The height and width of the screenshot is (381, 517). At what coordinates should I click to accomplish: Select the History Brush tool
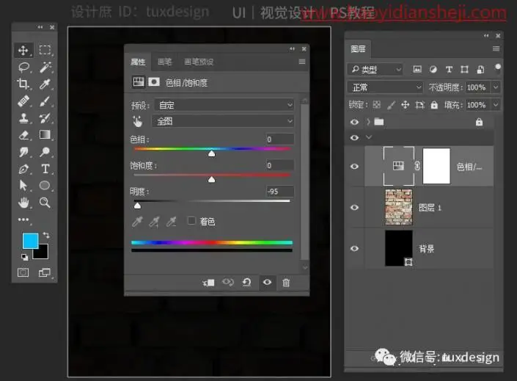[x=45, y=118]
